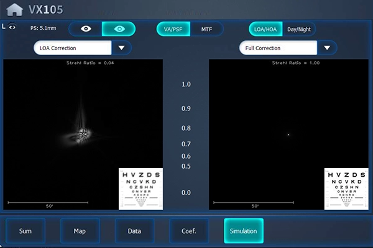Expand the Full Correction dropdown arrow
The width and height of the screenshot is (373, 248).
tap(327, 48)
